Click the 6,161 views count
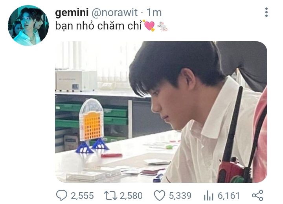 tap(229, 196)
